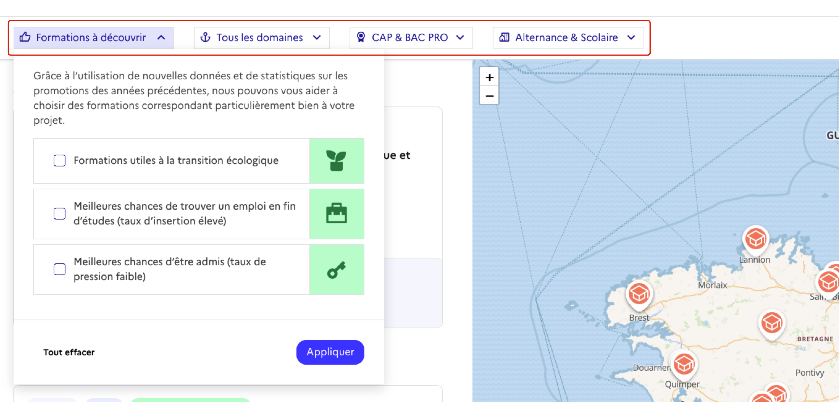Open the 'Tous les domaines' dropdown
The image size is (839, 402).
coord(262,38)
